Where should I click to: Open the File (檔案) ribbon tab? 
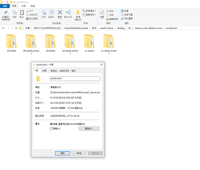pyautogui.click(x=5, y=6)
